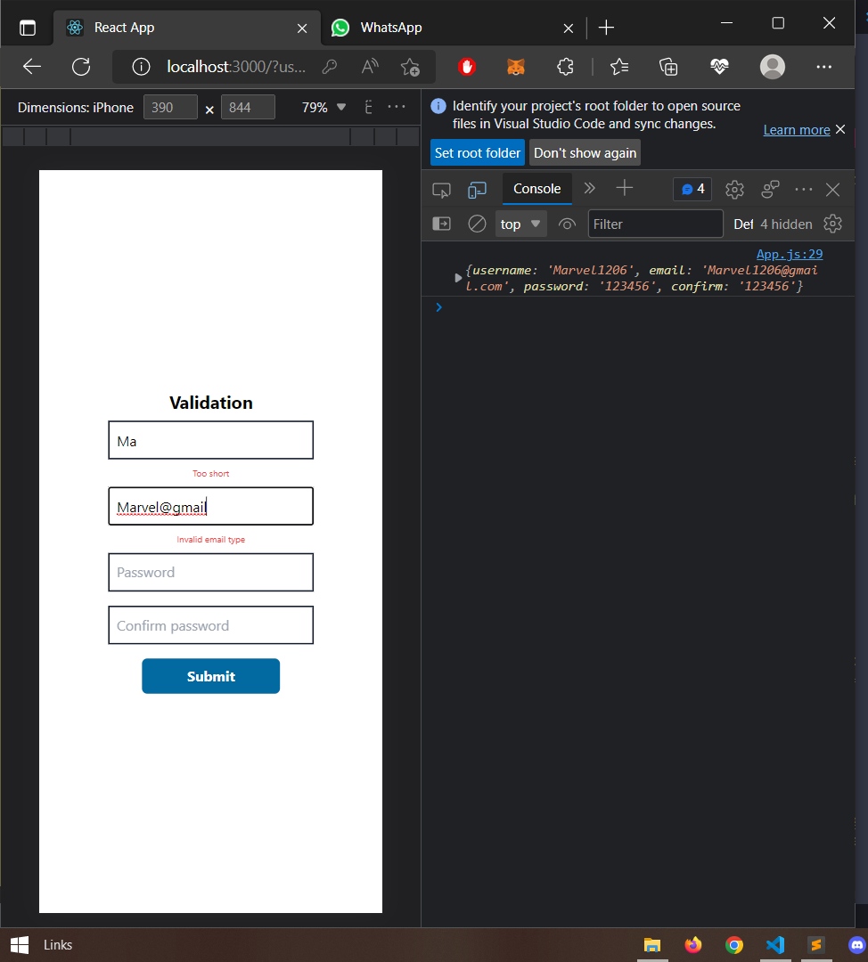Open the red ad blocker extension icon

[x=467, y=66]
